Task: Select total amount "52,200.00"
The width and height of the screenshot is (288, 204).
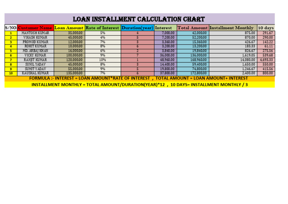Action: click(193, 38)
